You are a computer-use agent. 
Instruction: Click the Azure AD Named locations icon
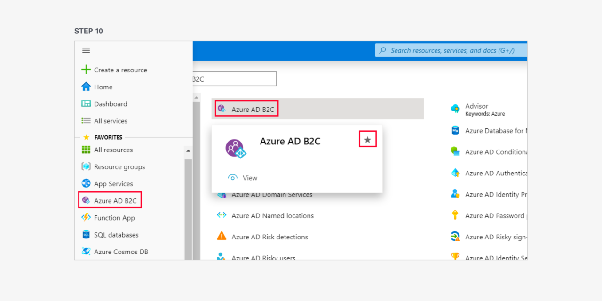click(221, 215)
